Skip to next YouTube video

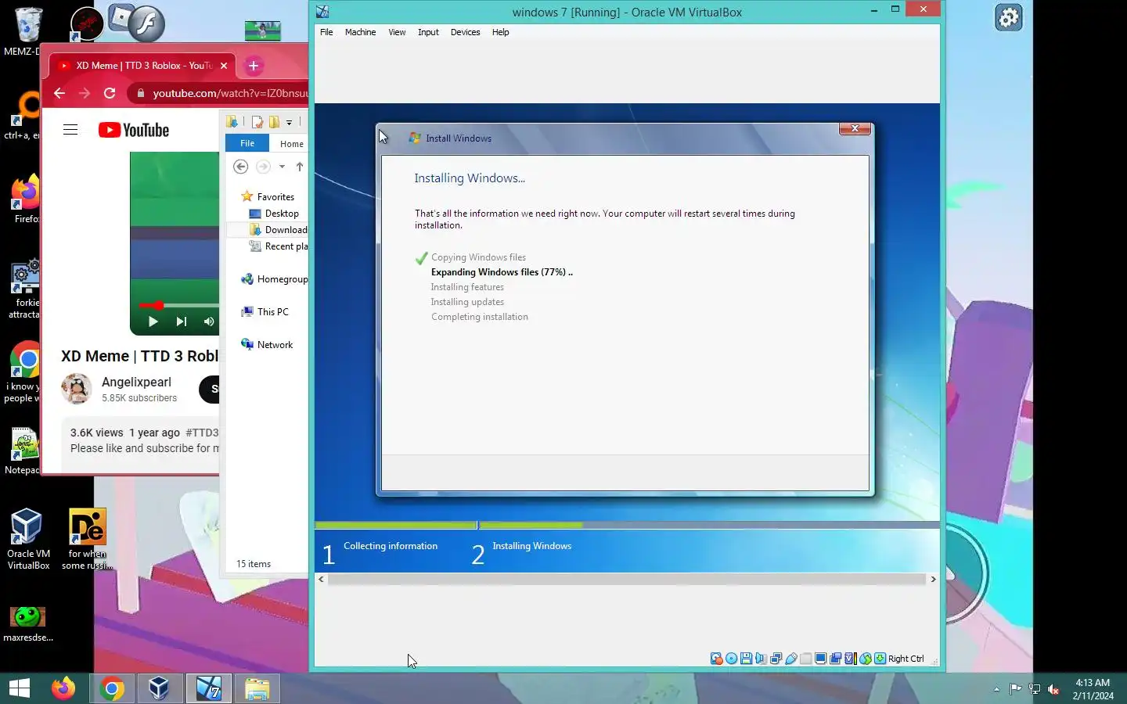(x=182, y=321)
